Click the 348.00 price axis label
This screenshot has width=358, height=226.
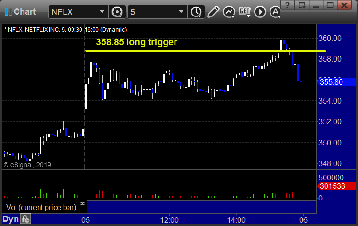(330, 164)
